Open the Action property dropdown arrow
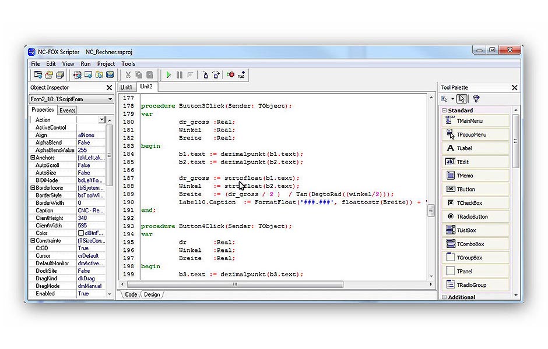The height and width of the screenshot is (349, 548). (101, 120)
